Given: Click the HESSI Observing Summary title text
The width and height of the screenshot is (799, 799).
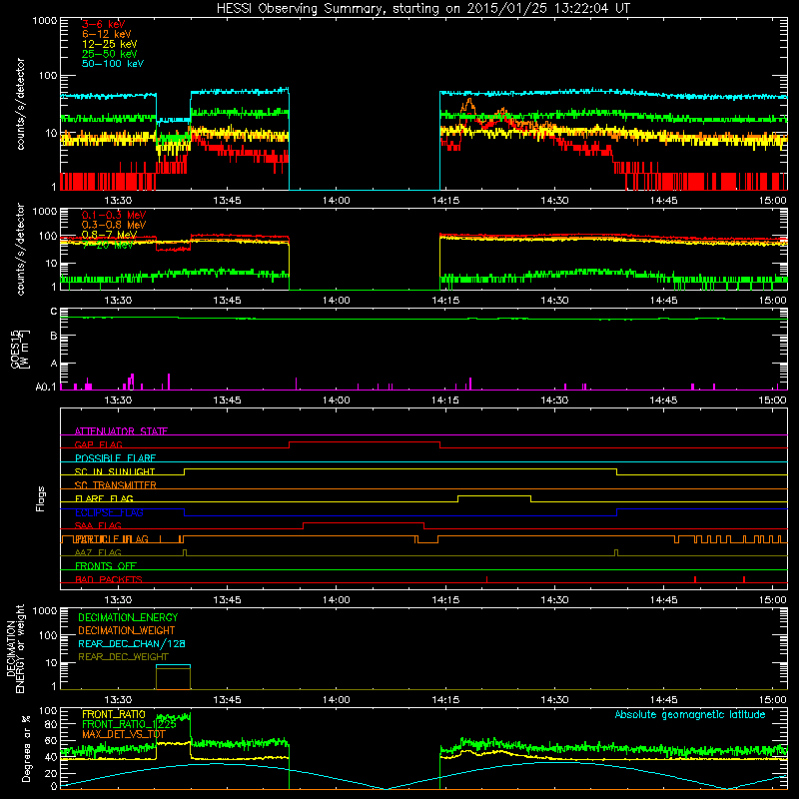Looking at the screenshot, I should tap(423, 9).
